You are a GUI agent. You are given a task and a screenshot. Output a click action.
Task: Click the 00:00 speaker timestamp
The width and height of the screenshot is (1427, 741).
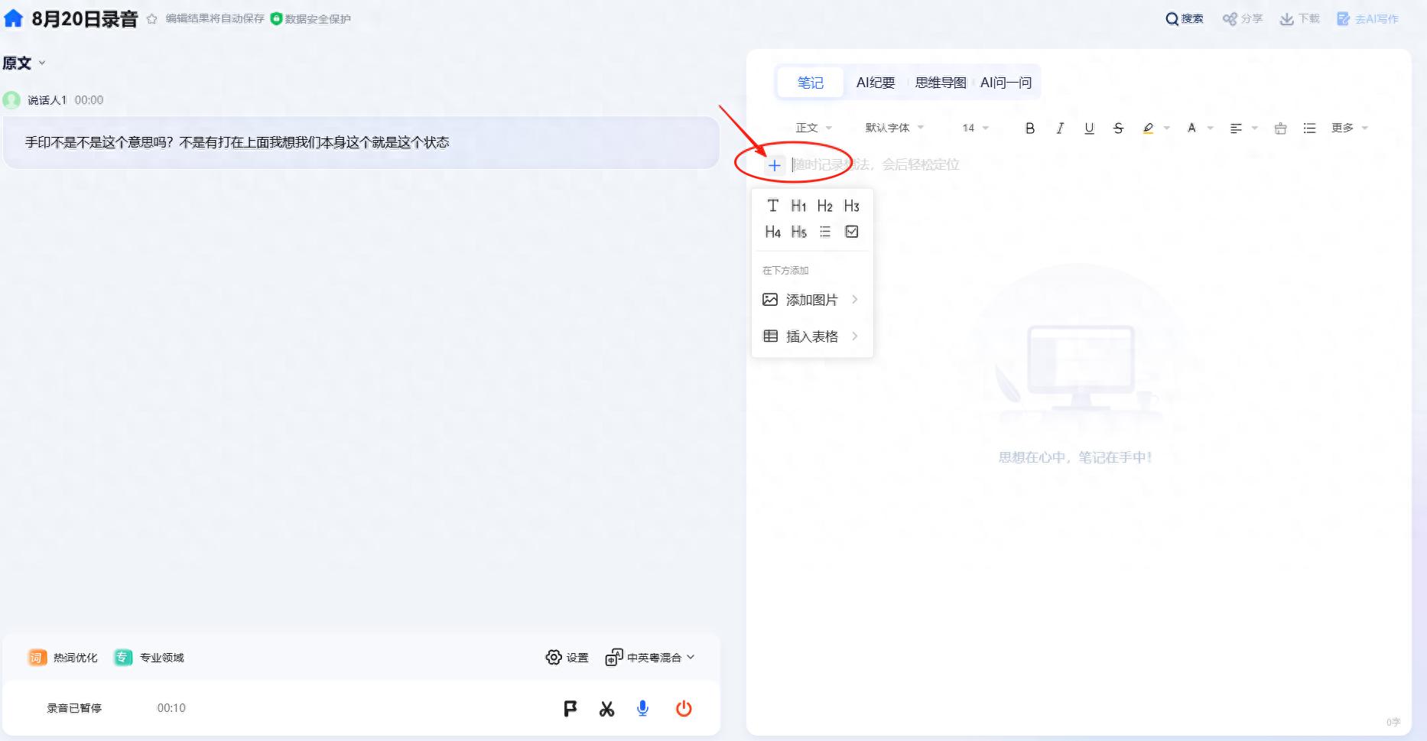click(89, 100)
